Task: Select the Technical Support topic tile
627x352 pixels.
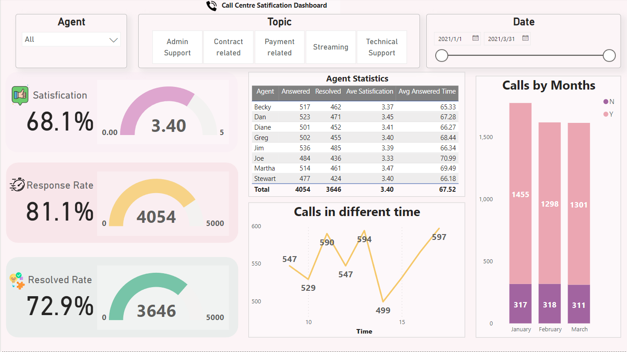Action: pyautogui.click(x=382, y=47)
